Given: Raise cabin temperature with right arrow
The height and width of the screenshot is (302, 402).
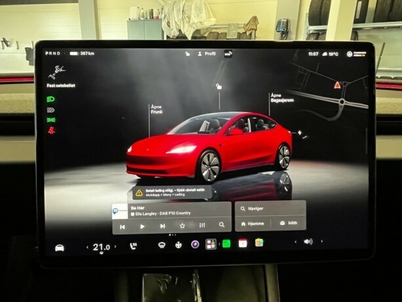Looking at the screenshot, I should pos(115,247).
